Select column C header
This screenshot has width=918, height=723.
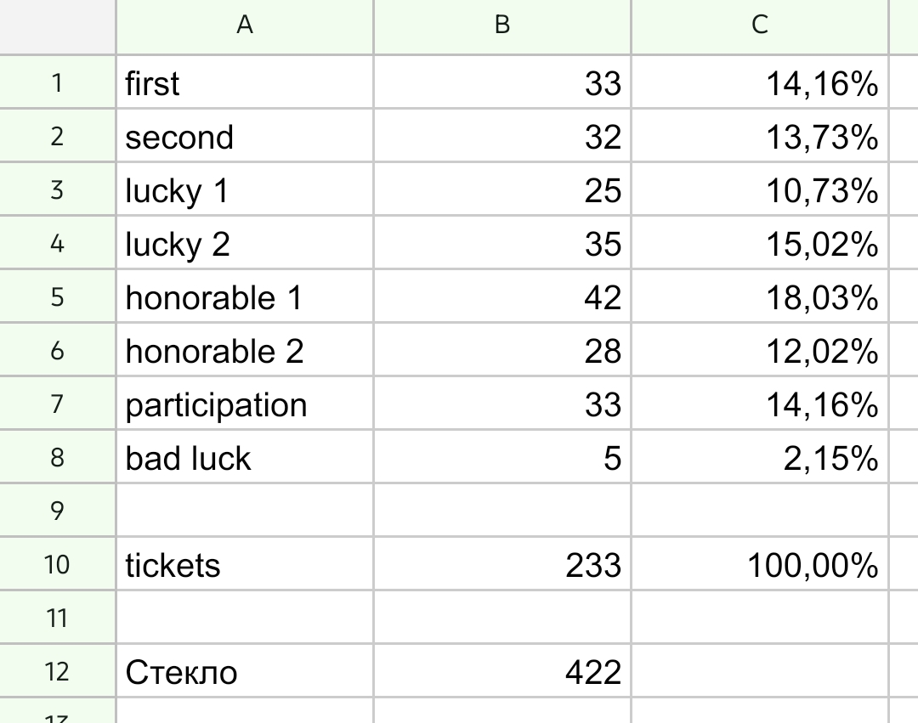point(759,26)
